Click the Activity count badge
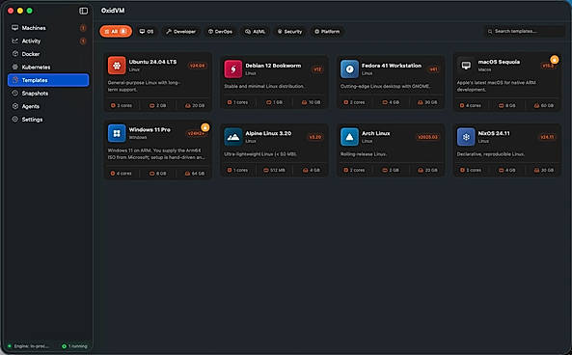 (83, 41)
